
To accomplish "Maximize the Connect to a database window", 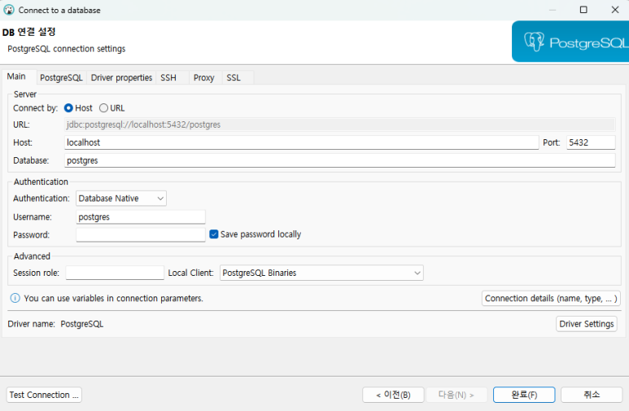I will point(583,10).
